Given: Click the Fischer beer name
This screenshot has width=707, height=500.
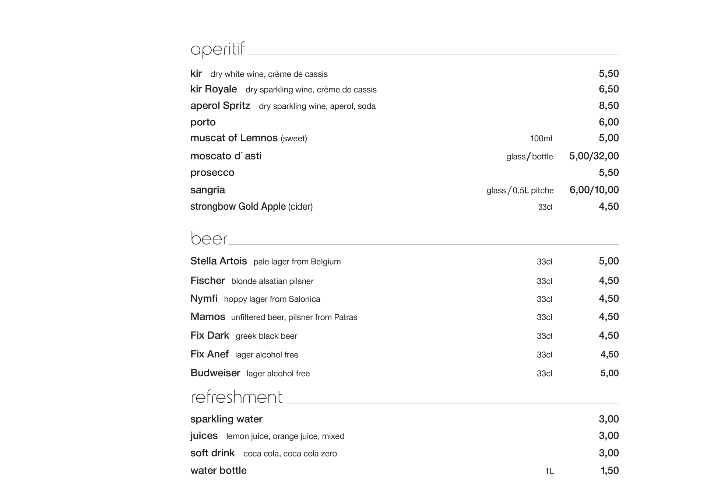Looking at the screenshot, I should (x=207, y=280).
